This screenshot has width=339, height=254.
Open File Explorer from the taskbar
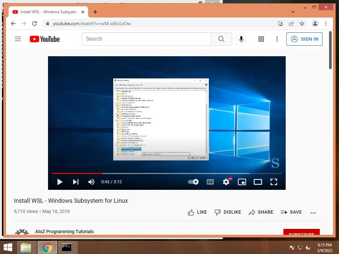click(26, 247)
